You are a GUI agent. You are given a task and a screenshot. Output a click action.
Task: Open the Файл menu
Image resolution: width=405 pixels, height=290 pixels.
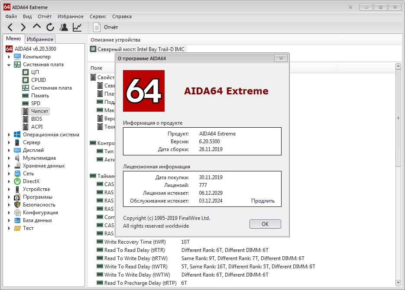11,16
